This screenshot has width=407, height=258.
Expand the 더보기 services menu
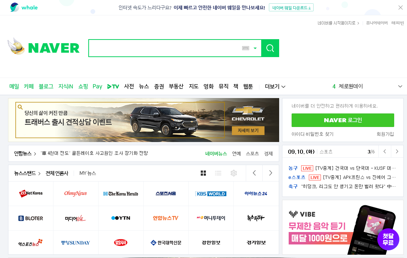275,86
